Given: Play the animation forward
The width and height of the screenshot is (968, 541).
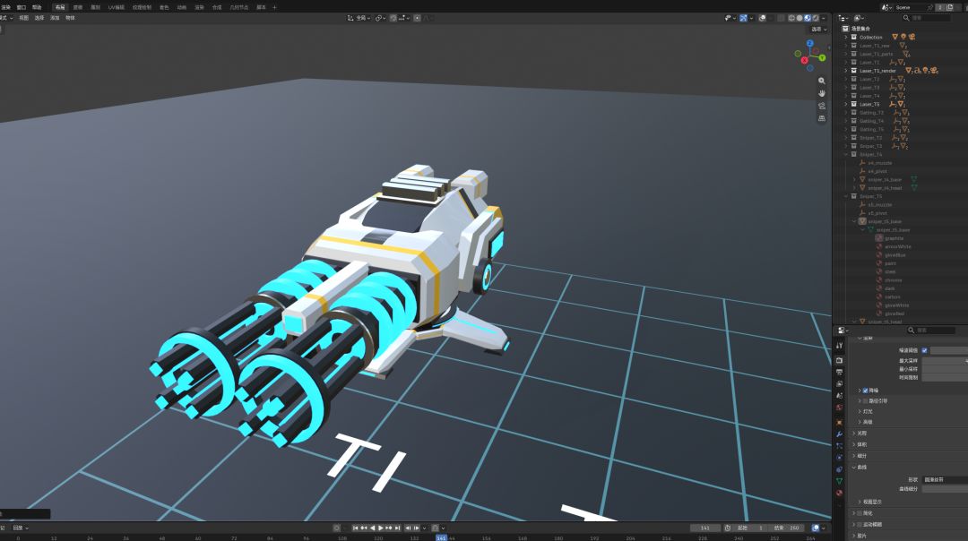Looking at the screenshot, I should pyautogui.click(x=381, y=528).
